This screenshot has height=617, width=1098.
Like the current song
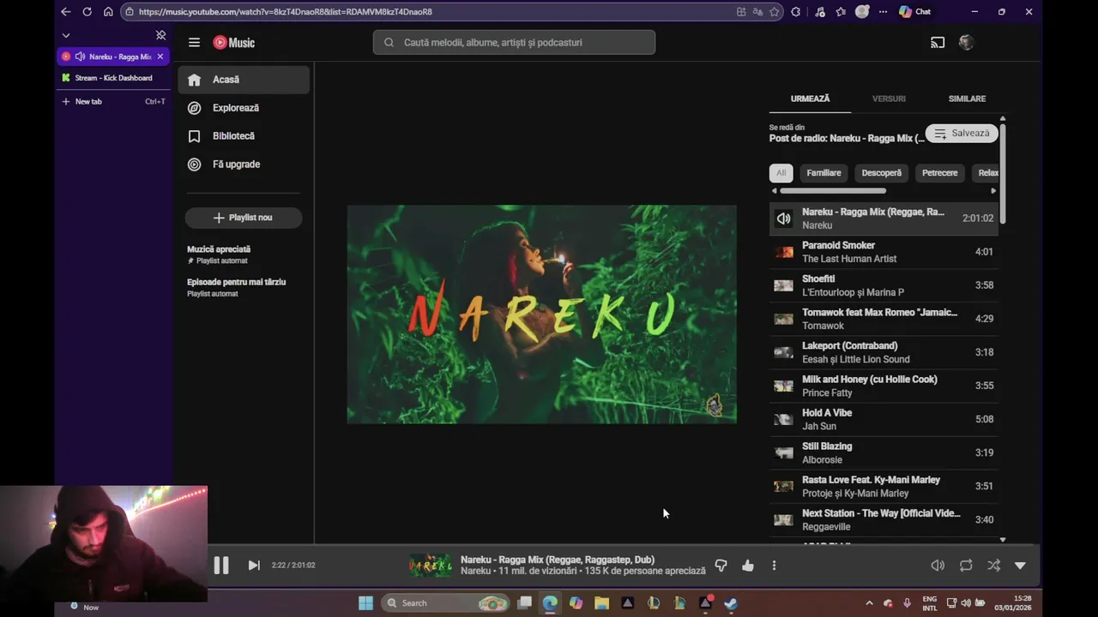pos(748,565)
